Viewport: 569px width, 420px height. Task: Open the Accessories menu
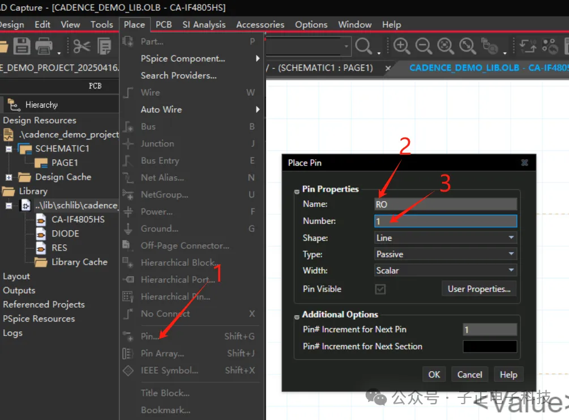pos(260,24)
